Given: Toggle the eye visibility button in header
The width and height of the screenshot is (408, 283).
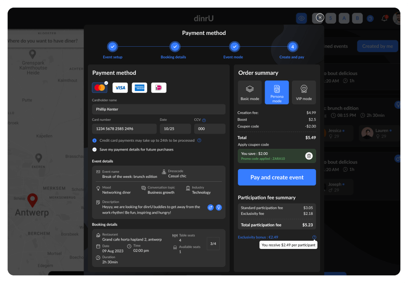Looking at the screenshot, I should point(301,18).
